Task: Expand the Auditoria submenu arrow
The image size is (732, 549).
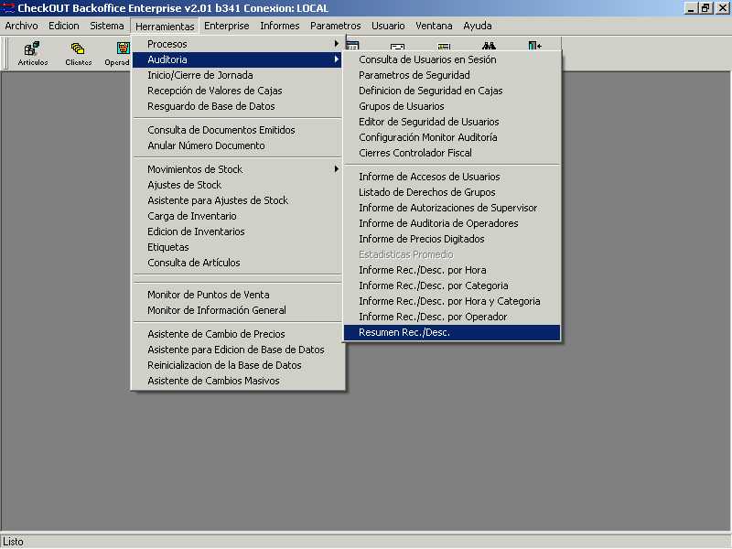Action: pyautogui.click(x=336, y=59)
